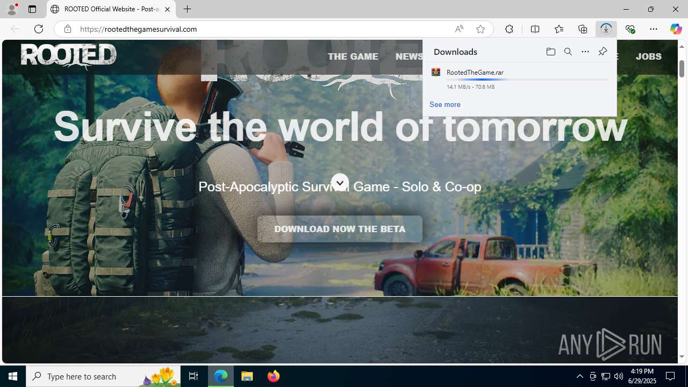
Task: Show hidden system tray icons
Action: tap(579, 376)
